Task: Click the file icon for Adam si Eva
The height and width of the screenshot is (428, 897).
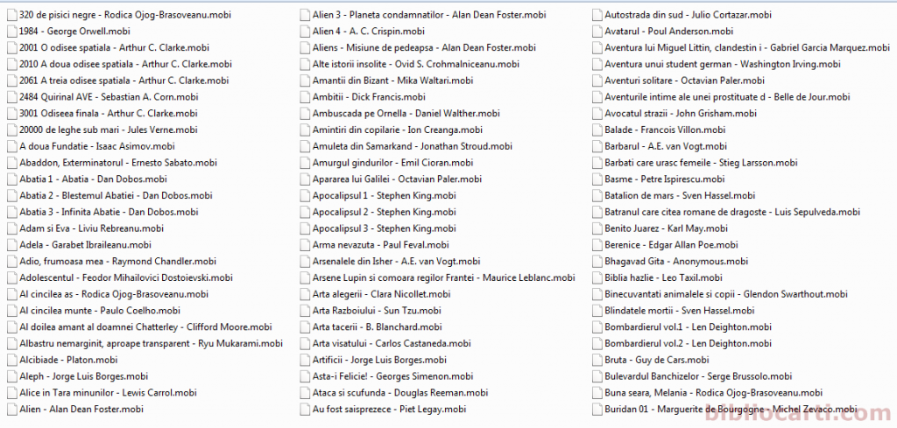Action: click(x=11, y=228)
